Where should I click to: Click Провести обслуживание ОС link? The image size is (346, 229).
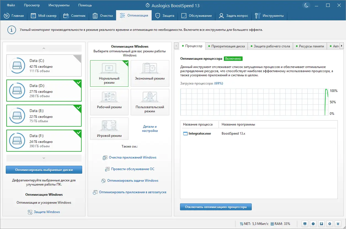(x=133, y=169)
